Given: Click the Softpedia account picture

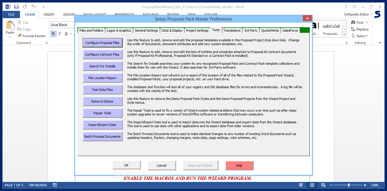Looking at the screenshot, I should click(x=378, y=14).
